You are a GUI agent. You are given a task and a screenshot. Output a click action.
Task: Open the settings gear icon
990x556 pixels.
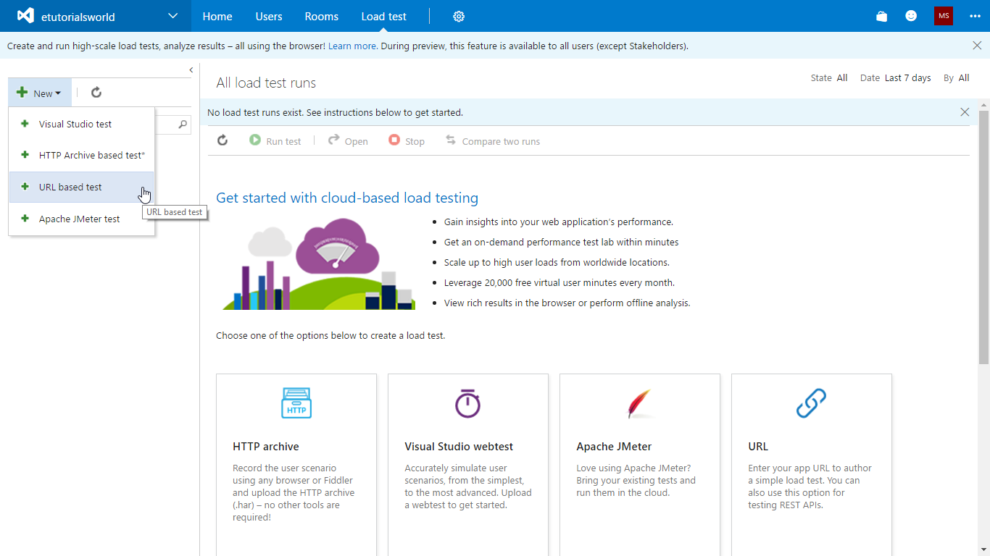pos(459,16)
